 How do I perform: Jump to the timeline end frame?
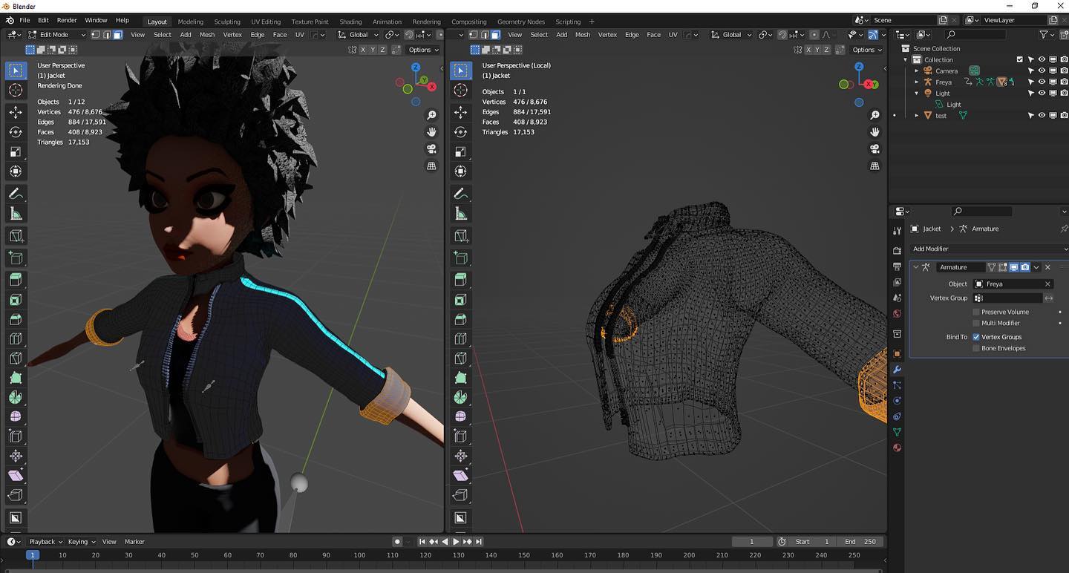[x=479, y=542]
